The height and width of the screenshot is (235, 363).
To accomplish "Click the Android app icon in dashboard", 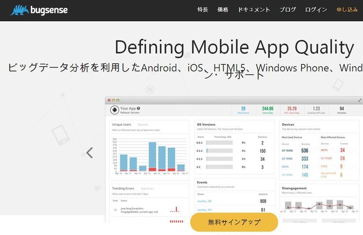I will point(115,110).
